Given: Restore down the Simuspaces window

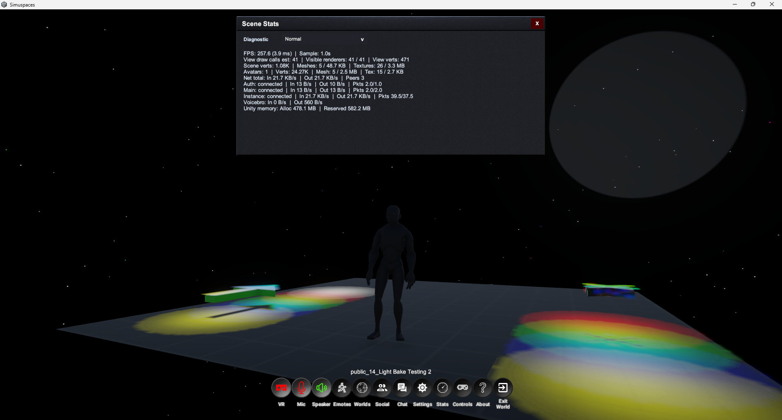Looking at the screenshot, I should pos(753,4).
